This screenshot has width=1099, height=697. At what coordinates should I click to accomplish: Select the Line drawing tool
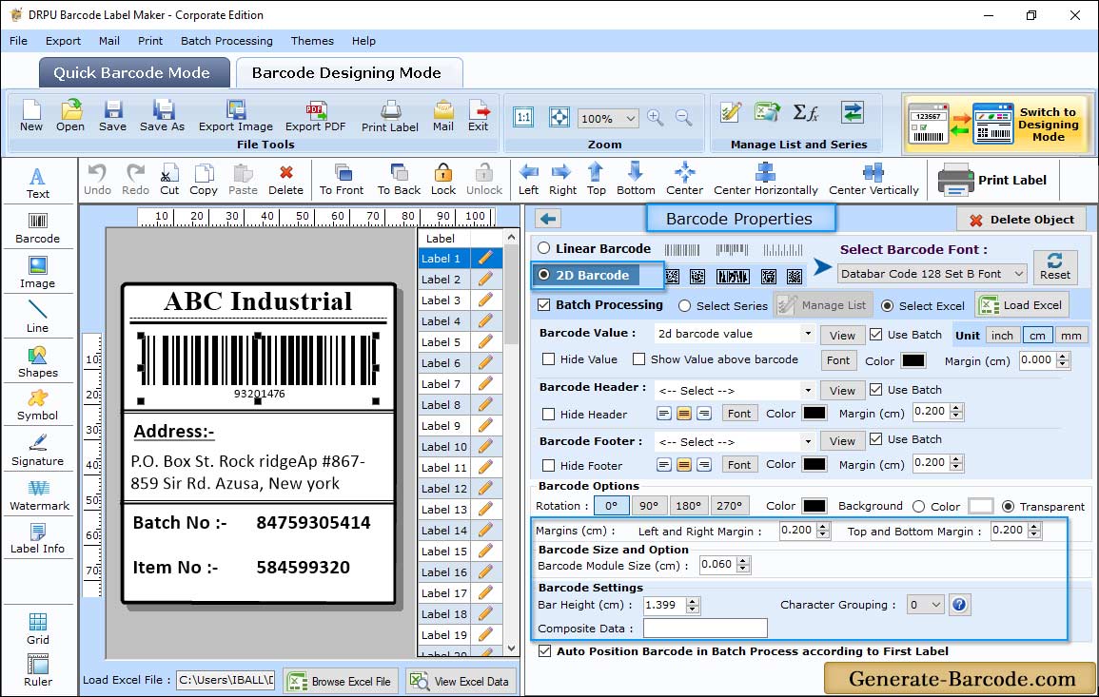coord(38,317)
